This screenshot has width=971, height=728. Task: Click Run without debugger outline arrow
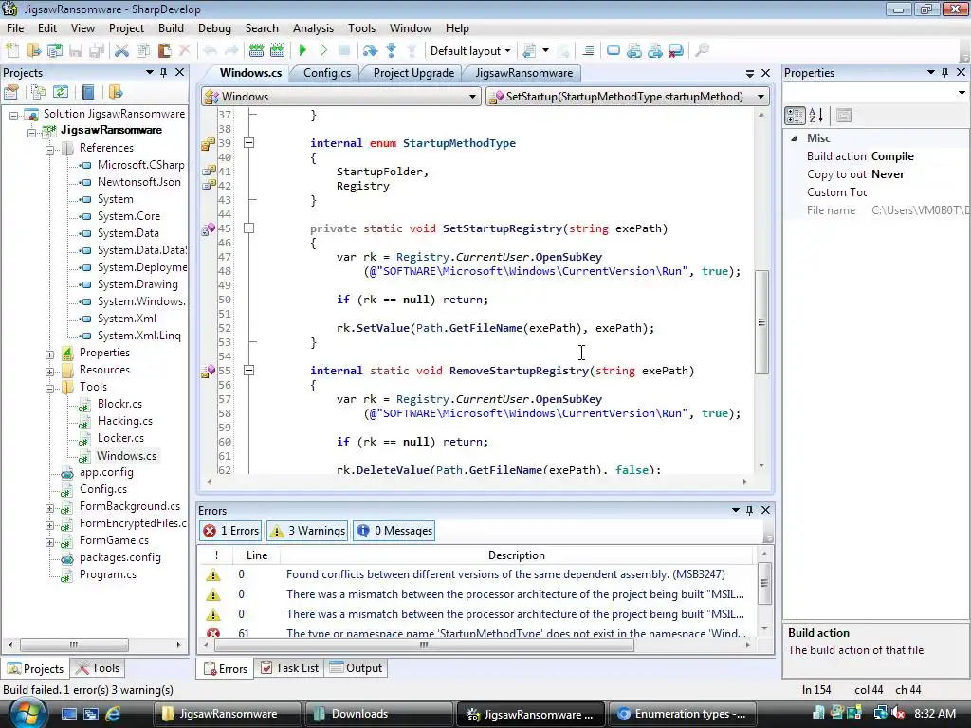pos(323,51)
